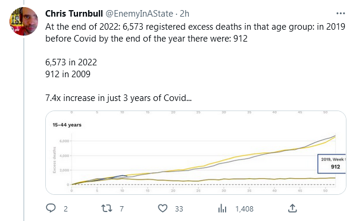This screenshot has height=221, width=356.
Task: Like the tweet with the heart icon
Action: [163, 209]
